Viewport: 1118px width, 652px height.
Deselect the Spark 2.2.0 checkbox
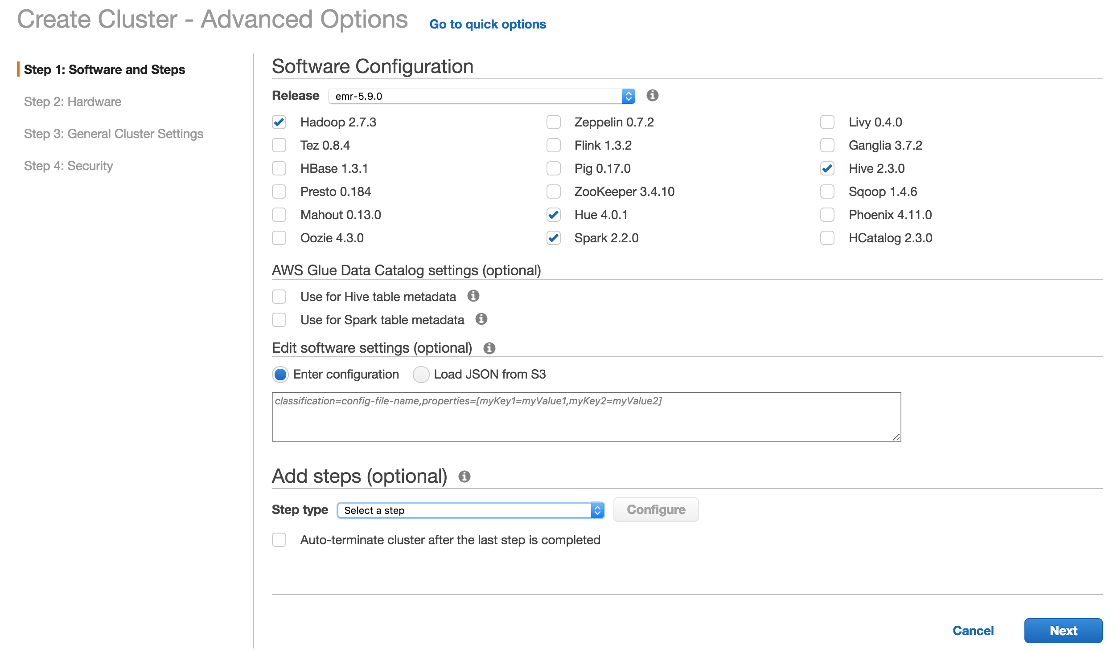pyautogui.click(x=553, y=238)
